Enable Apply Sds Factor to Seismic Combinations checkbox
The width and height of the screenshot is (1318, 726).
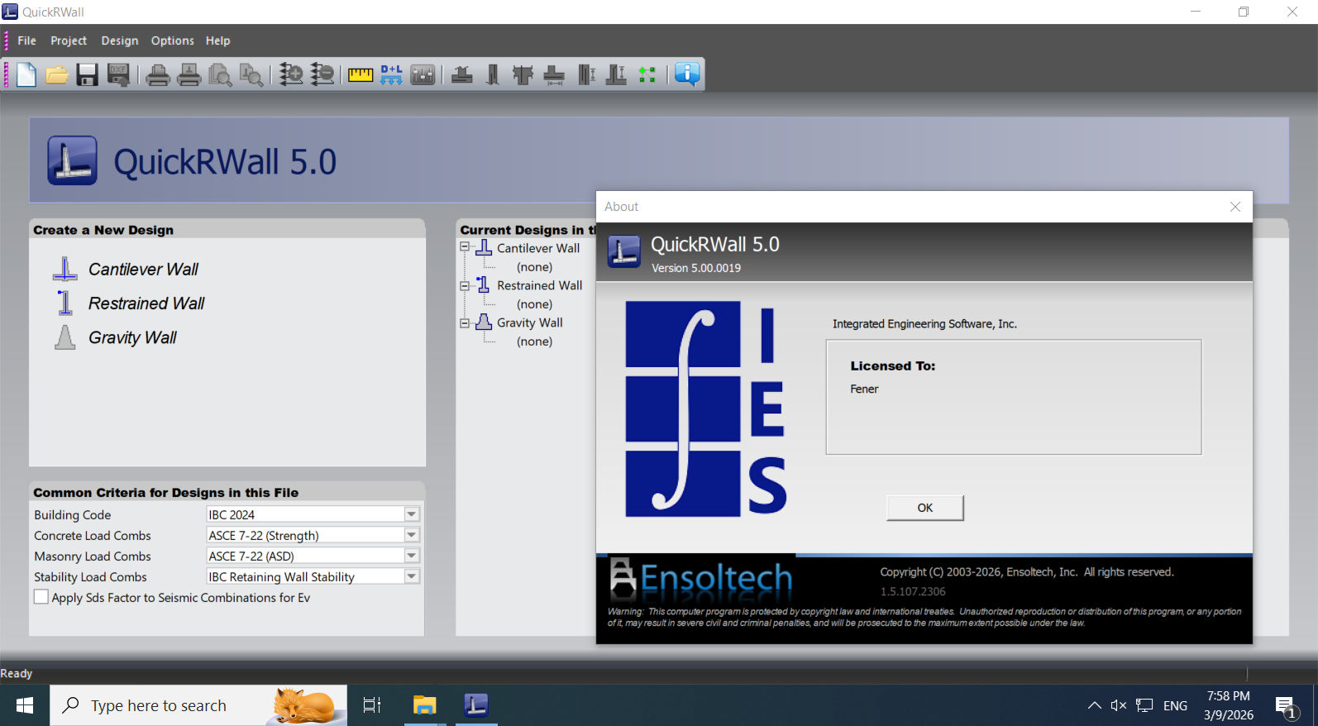point(41,596)
